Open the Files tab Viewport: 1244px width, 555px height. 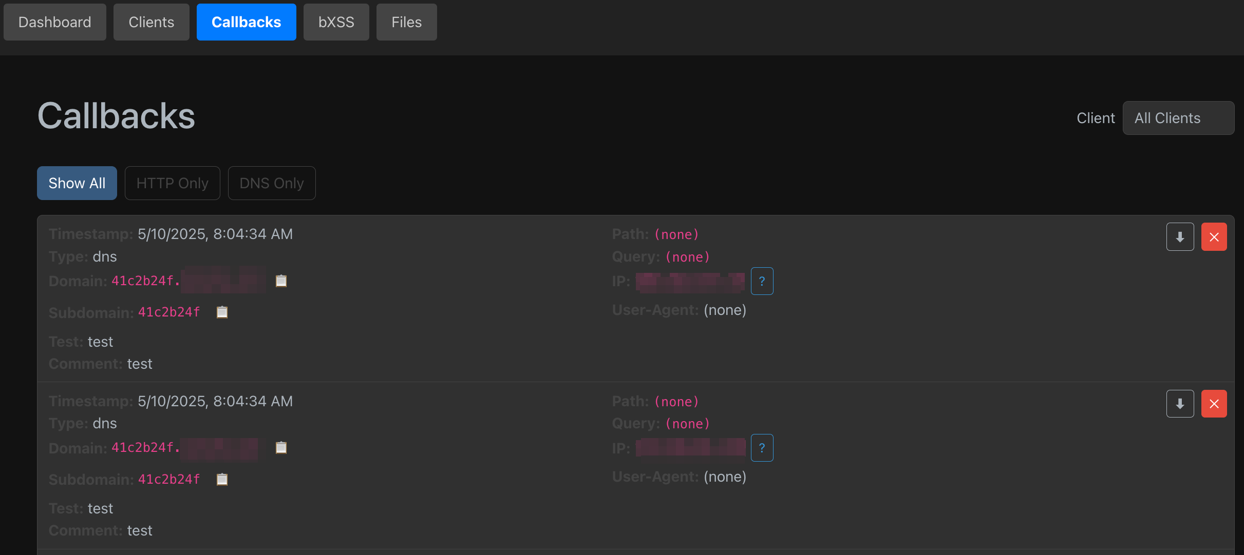(x=407, y=22)
